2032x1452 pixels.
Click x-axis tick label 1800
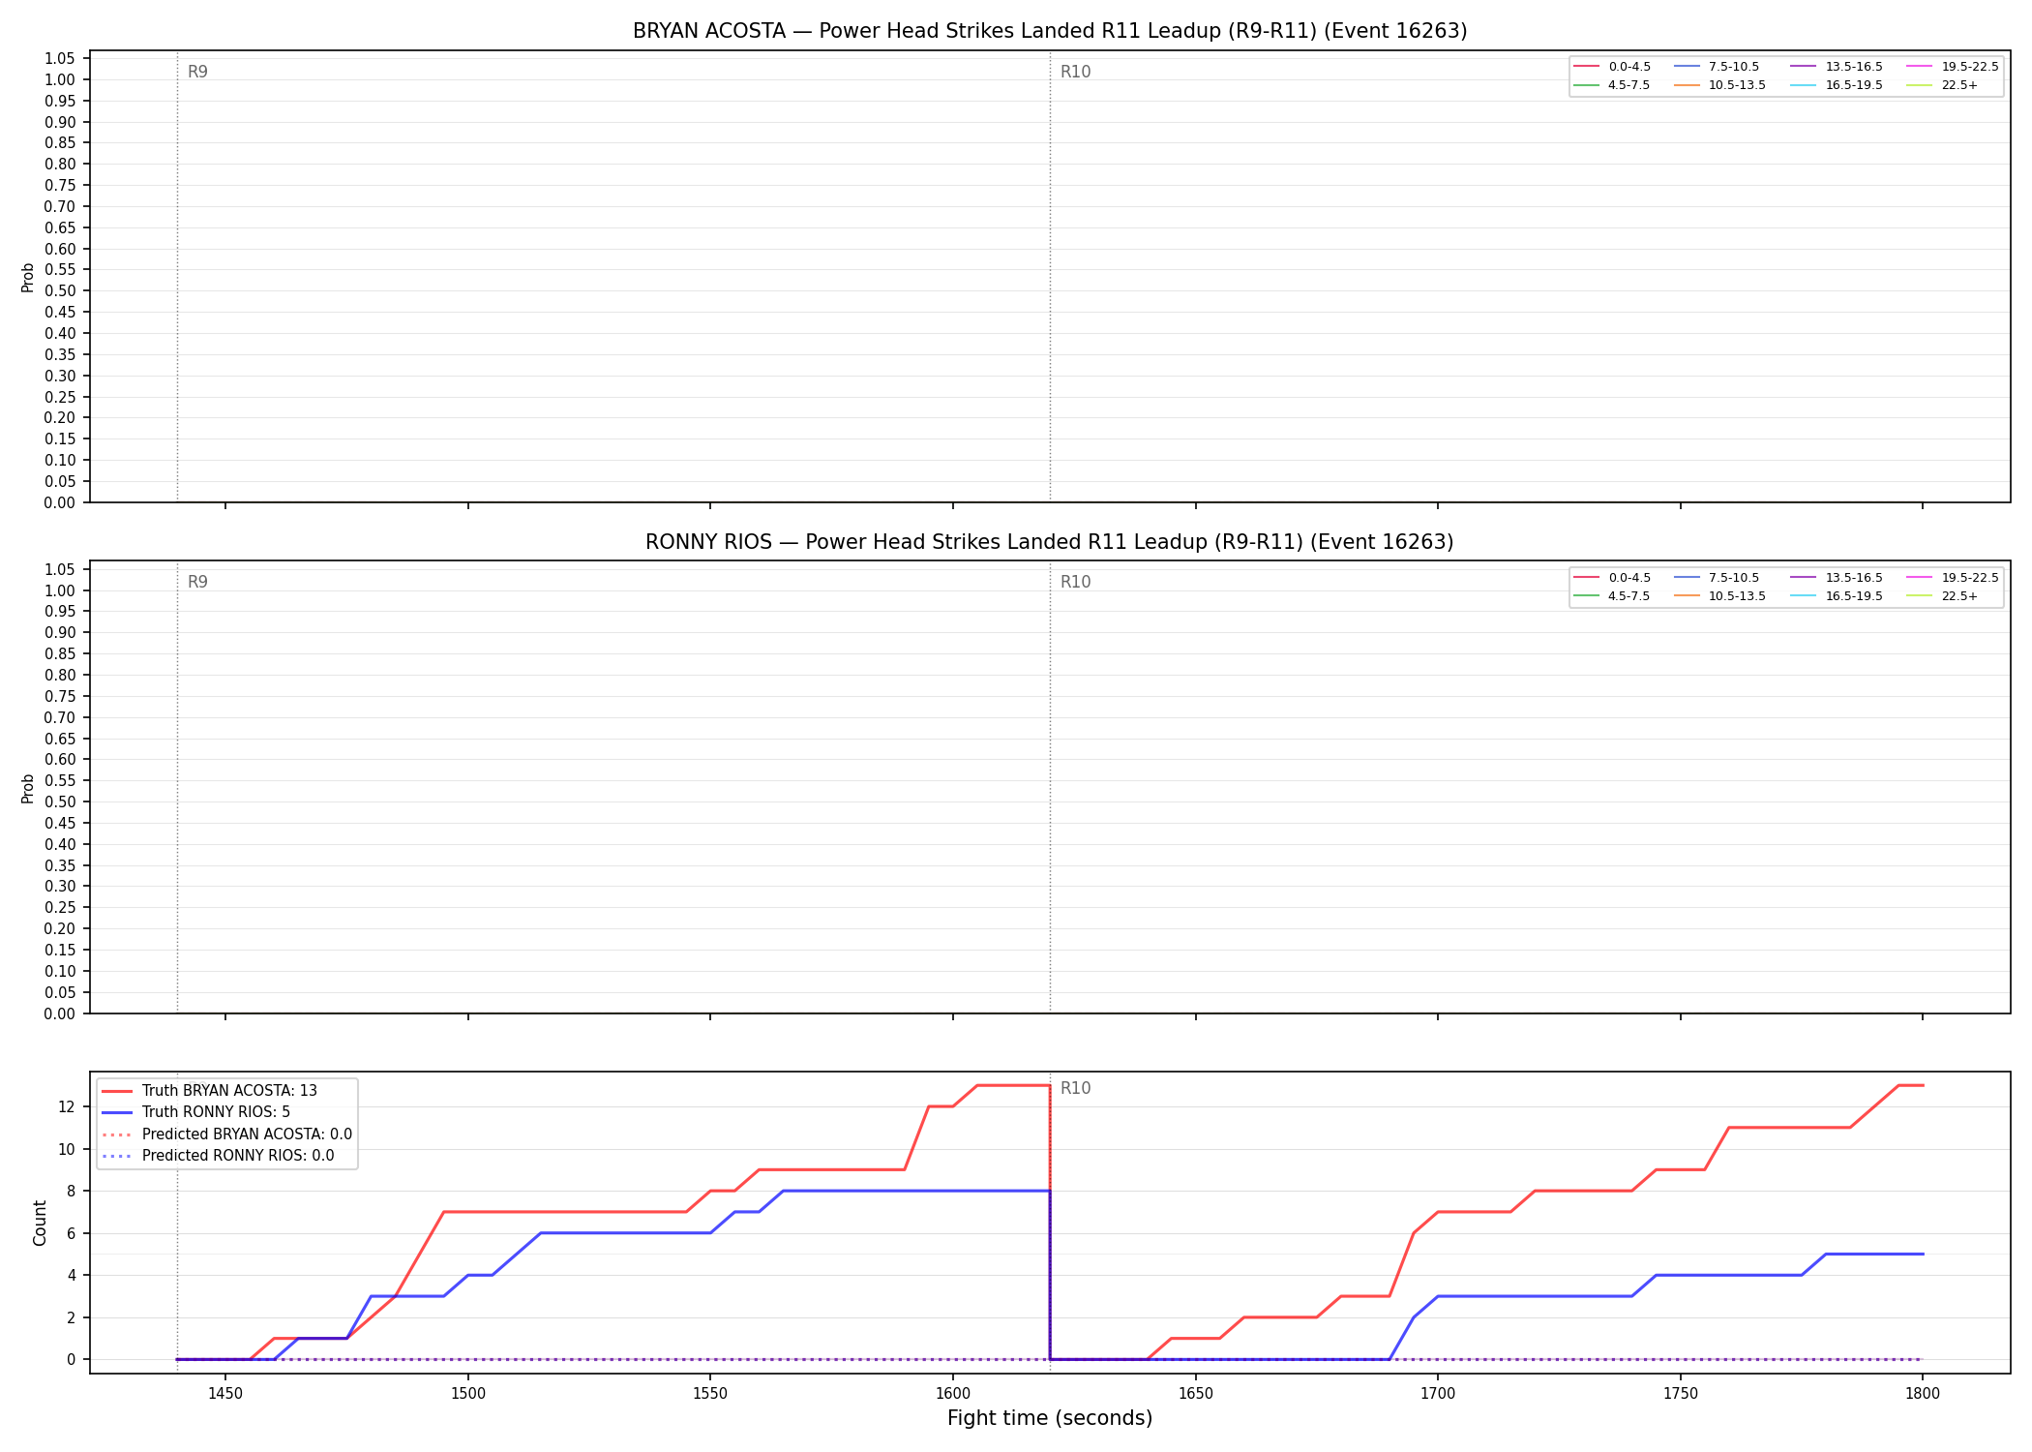pos(1923,1393)
